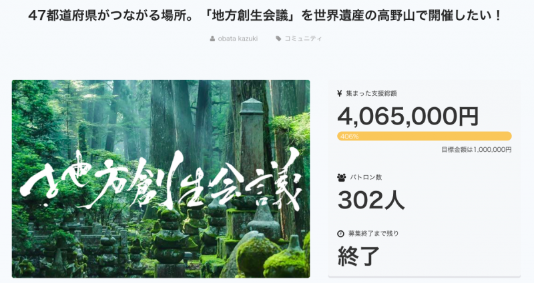Open the コミュニティ category link

(x=303, y=39)
